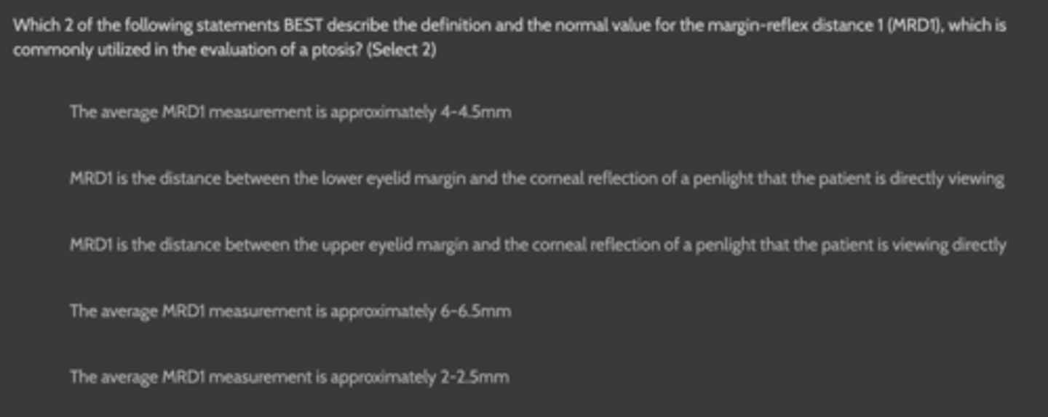
Task: Select the answer stating MRD1 averages 4-4.5mm
Action: pyautogui.click(x=290, y=112)
